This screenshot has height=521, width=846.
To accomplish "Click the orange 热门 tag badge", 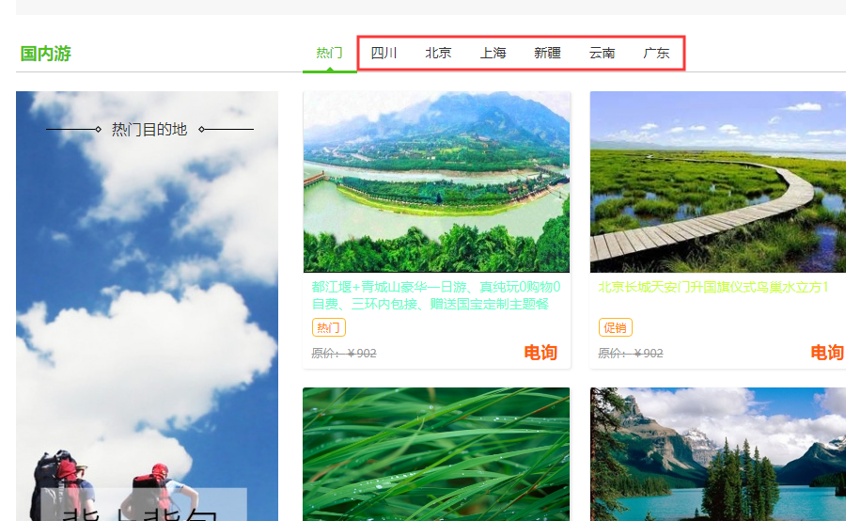I will point(328,327).
